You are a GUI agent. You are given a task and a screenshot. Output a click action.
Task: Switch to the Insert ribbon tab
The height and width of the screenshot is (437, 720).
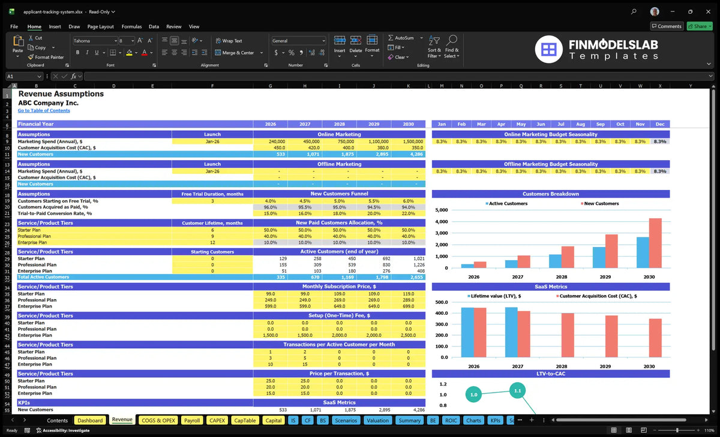click(55, 26)
